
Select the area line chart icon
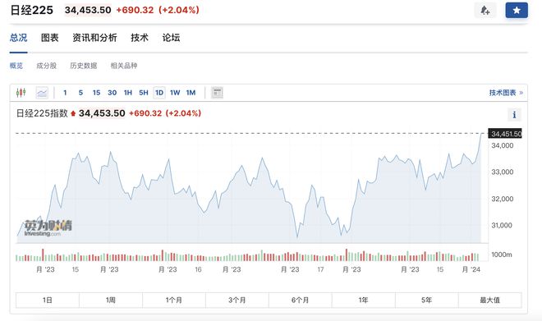click(42, 93)
